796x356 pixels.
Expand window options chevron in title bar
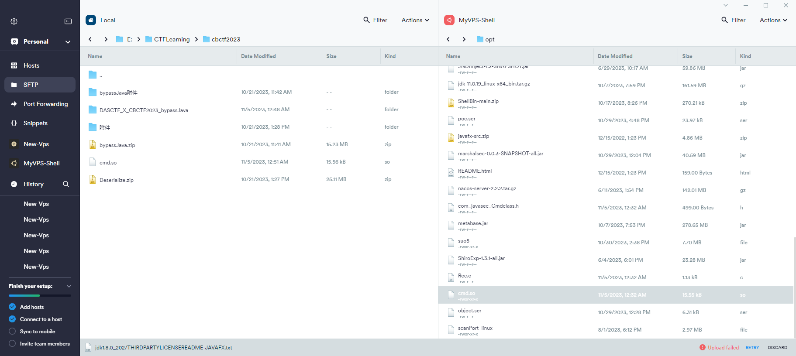(726, 5)
